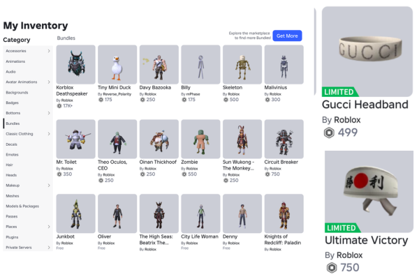Image resolution: width=419 pixels, height=279 pixels.
Task: Open the Meshes category
Action: click(x=13, y=196)
